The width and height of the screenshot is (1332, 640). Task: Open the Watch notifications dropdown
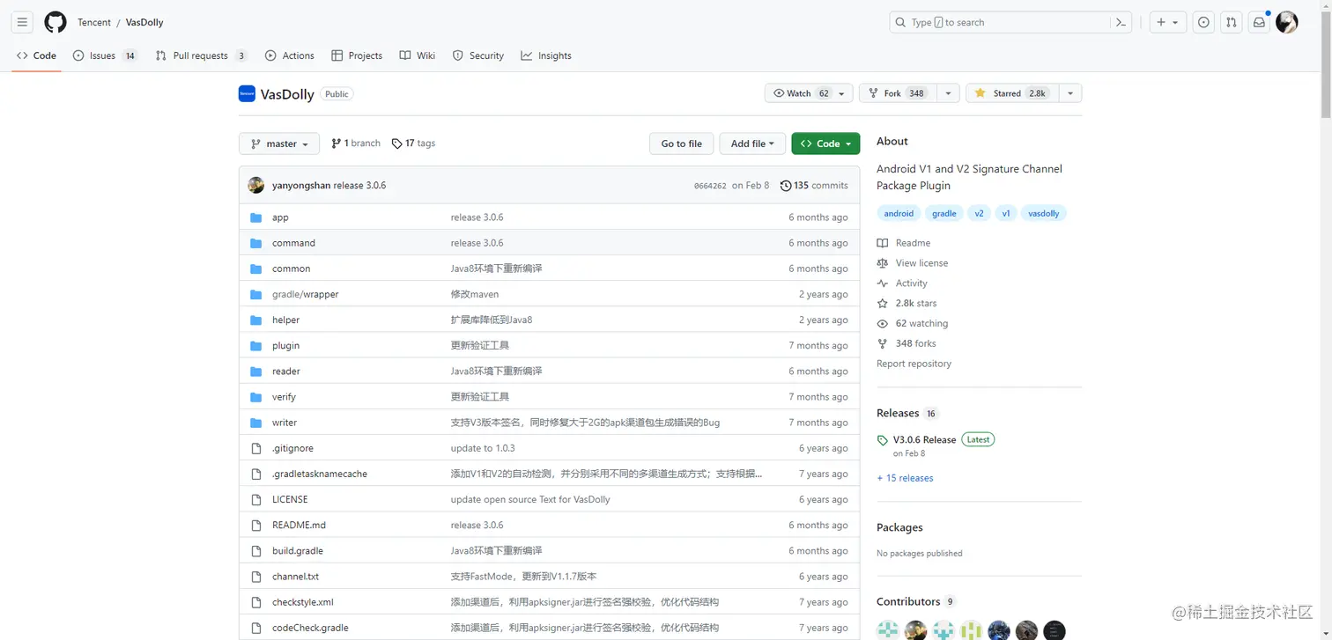[x=809, y=93]
